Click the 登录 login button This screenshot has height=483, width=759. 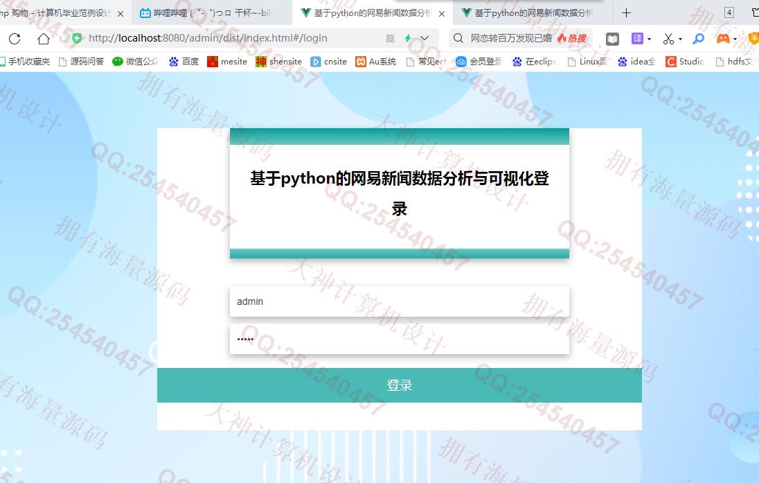coord(399,385)
